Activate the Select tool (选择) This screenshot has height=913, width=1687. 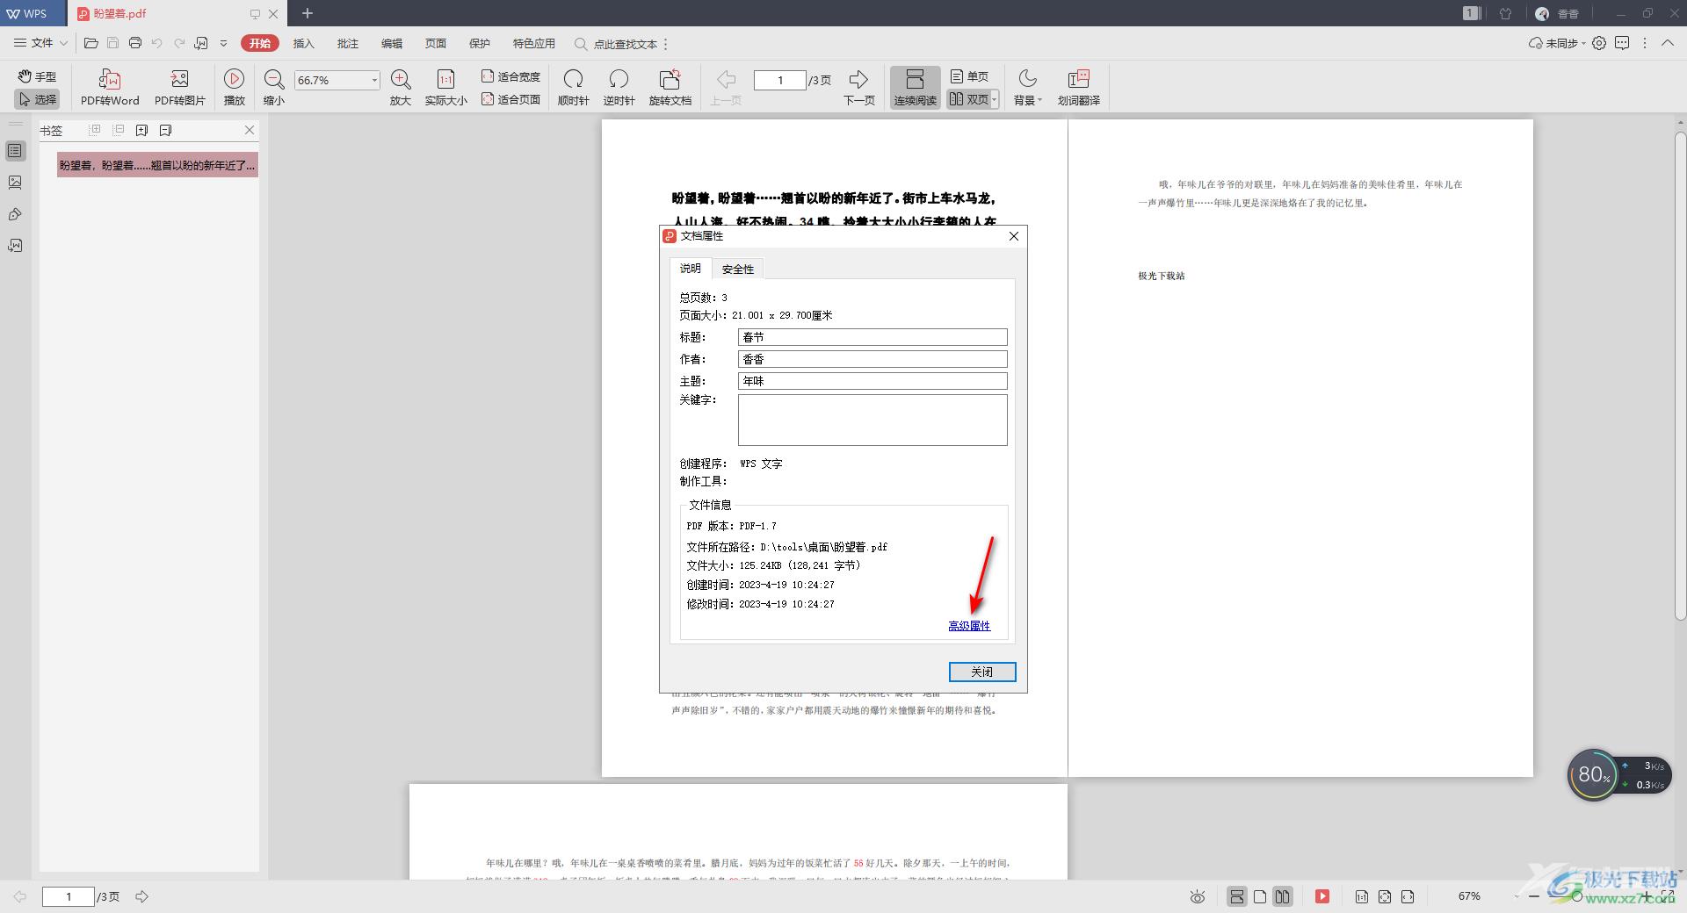click(37, 99)
